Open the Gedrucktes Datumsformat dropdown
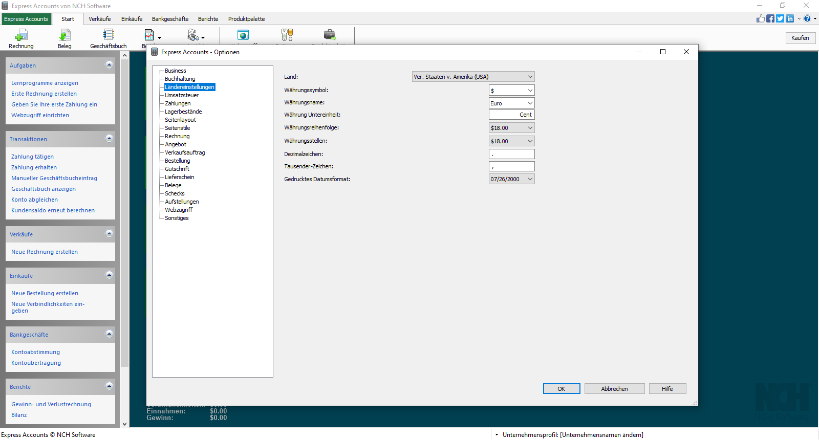 pyautogui.click(x=512, y=179)
